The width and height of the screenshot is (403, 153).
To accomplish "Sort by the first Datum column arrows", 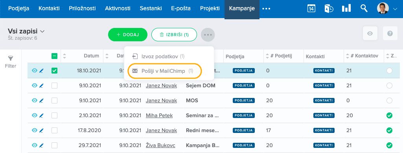I will click(x=64, y=56).
